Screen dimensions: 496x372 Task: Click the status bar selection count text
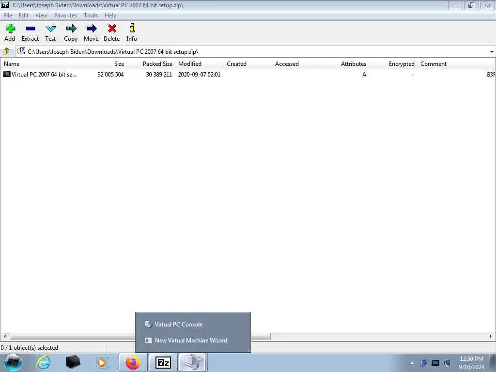(x=30, y=348)
